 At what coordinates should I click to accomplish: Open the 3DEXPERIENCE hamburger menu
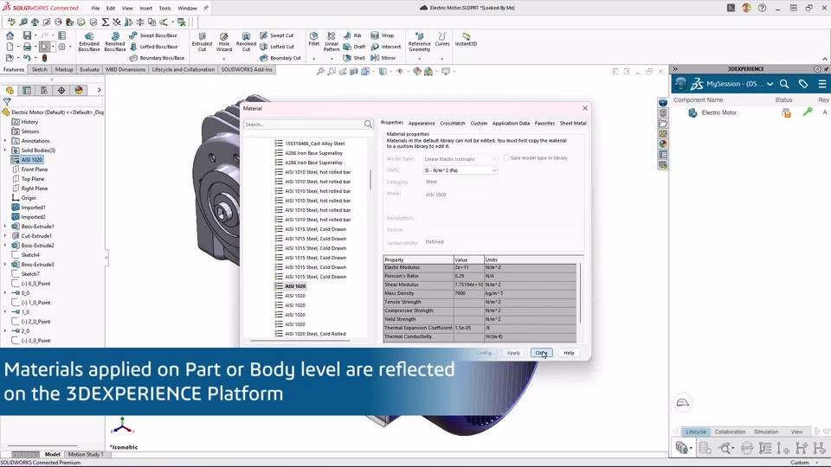pyautogui.click(x=822, y=84)
